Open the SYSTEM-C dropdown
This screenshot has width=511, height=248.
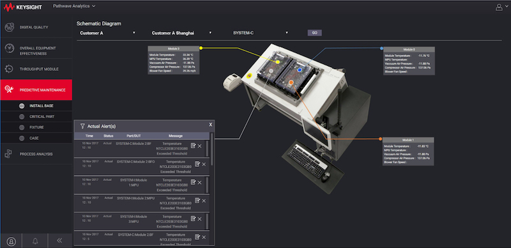[x=261, y=33]
